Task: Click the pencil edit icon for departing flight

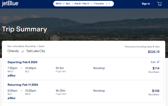Action: click(158, 62)
